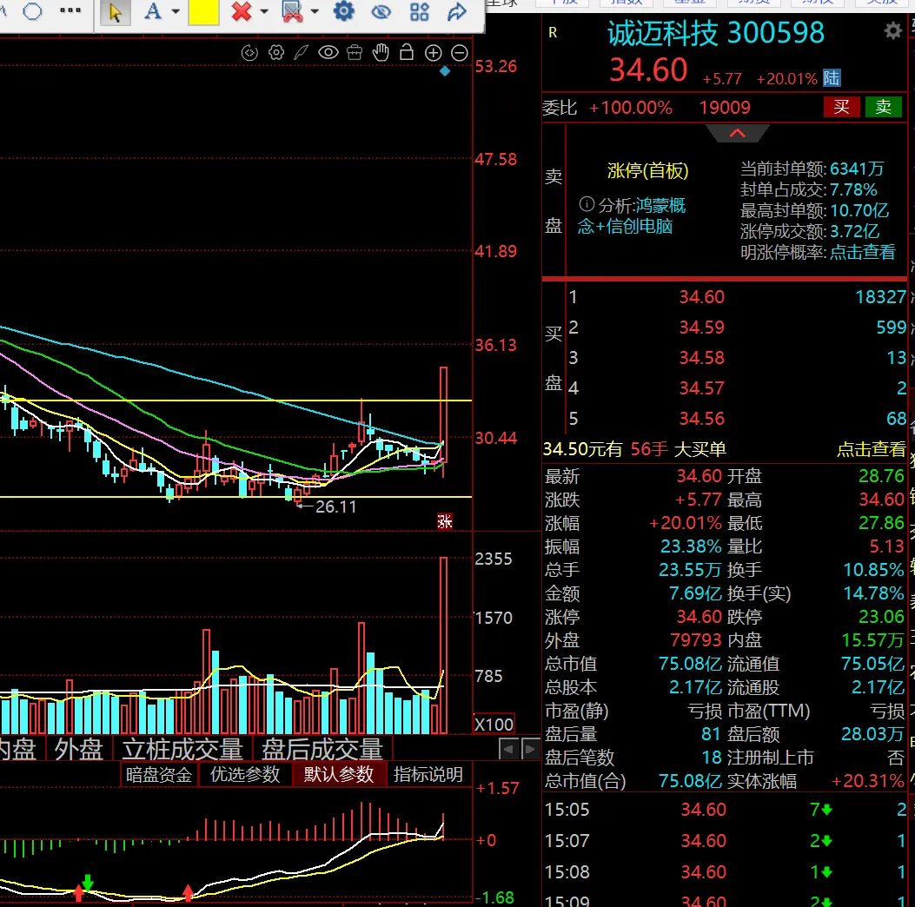Click buy level 2 price 34.59
The width and height of the screenshot is (915, 907).
coord(701,328)
